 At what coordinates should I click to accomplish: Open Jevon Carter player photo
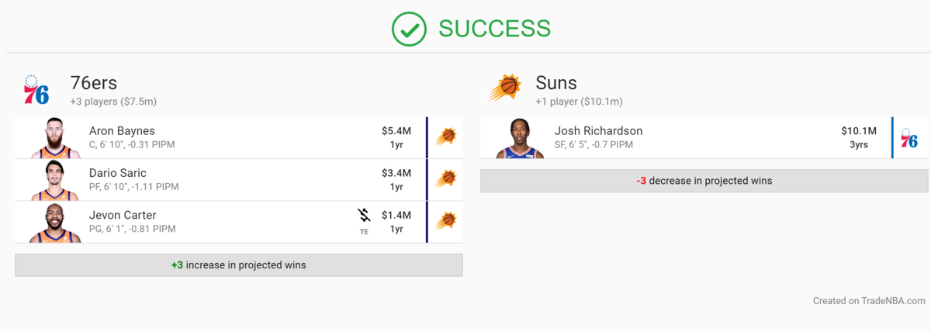click(56, 223)
